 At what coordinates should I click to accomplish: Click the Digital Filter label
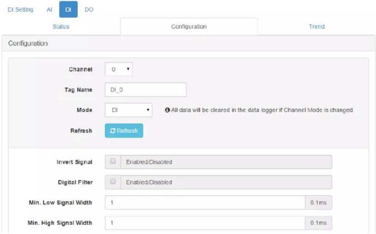(x=75, y=182)
